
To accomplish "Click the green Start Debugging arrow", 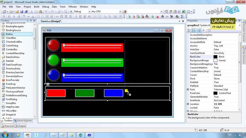I will pyautogui.click(x=71, y=11).
